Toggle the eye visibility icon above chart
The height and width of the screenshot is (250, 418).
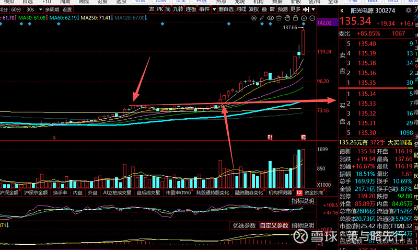pyautogui.click(x=271, y=18)
